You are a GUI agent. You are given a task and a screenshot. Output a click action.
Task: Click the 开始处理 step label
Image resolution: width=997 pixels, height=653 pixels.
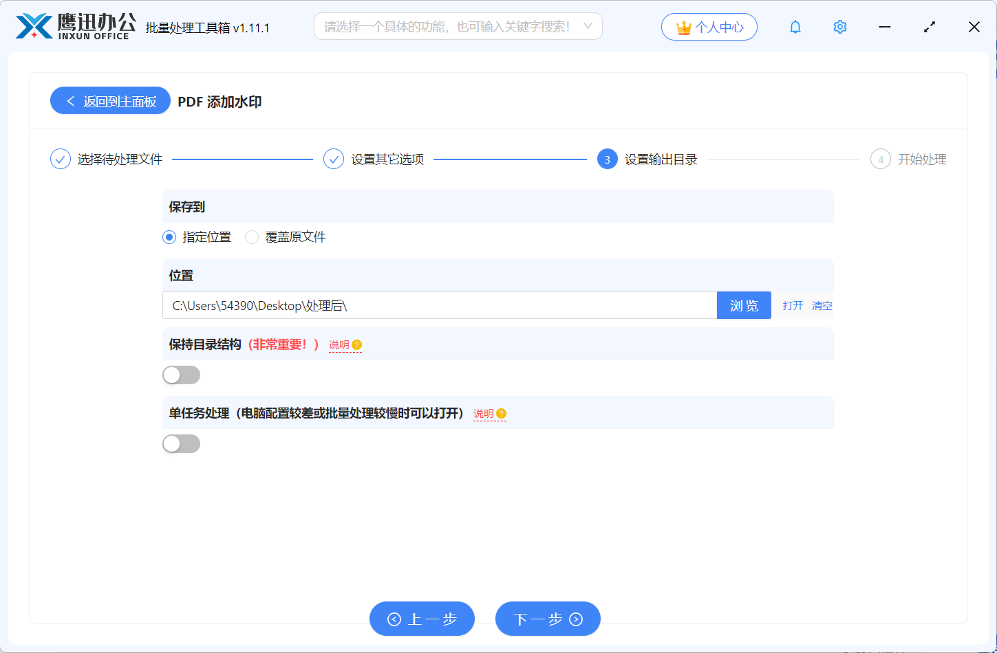click(923, 158)
